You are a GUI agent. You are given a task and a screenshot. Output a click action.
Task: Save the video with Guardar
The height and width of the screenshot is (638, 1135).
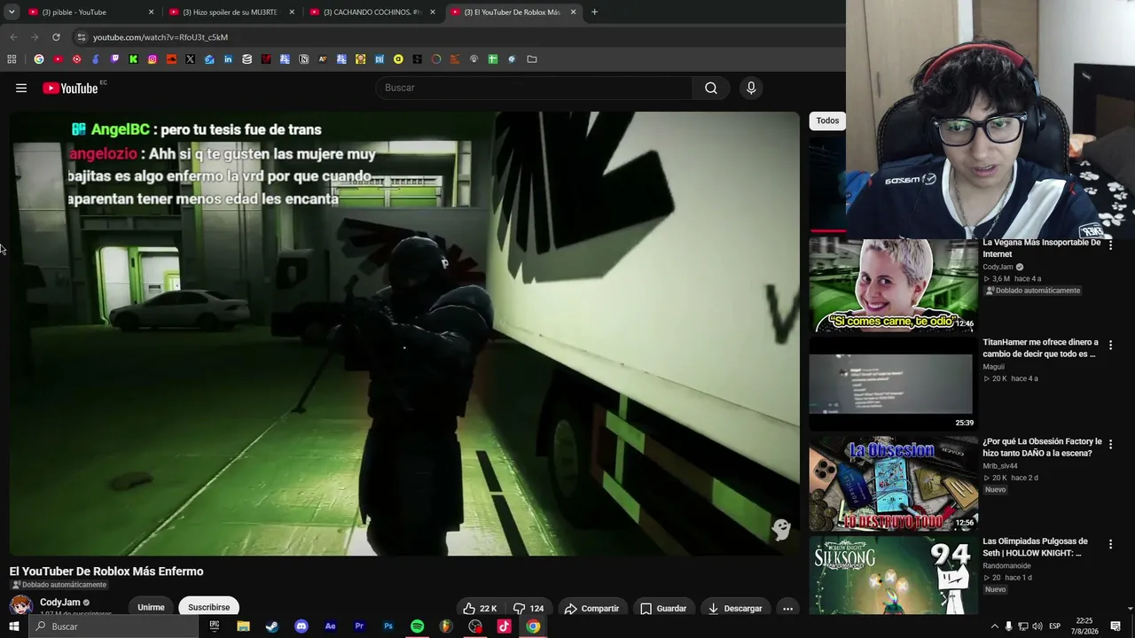[663, 608]
